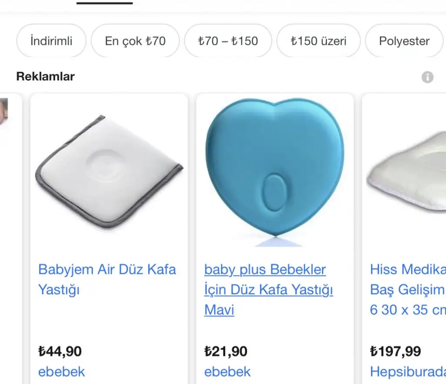Click the ads info icon
The height and width of the screenshot is (384, 446).
pyautogui.click(x=427, y=77)
